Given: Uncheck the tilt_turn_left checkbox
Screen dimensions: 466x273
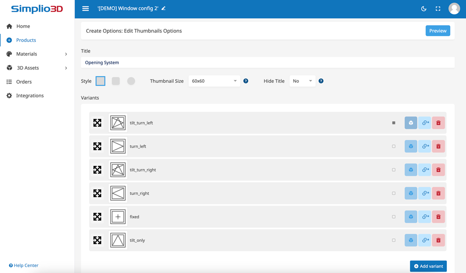Looking at the screenshot, I should click(x=394, y=123).
